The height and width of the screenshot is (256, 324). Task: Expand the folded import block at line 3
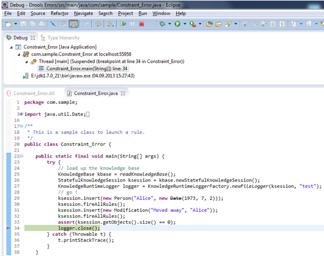(x=22, y=114)
